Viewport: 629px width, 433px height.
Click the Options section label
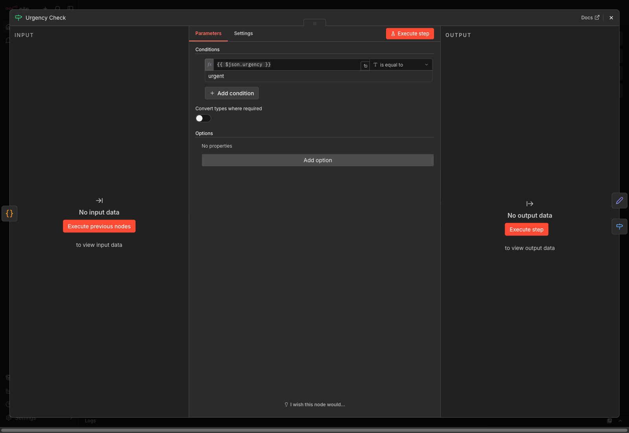coord(204,133)
